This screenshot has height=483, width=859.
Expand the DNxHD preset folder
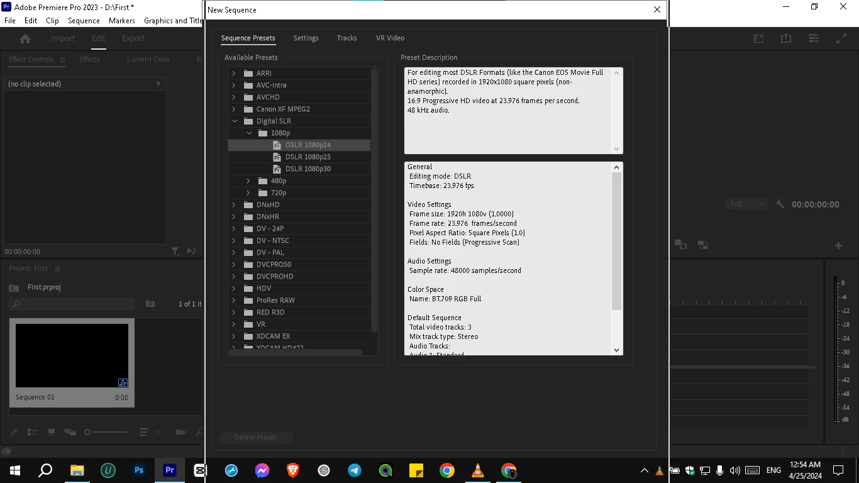(x=234, y=204)
